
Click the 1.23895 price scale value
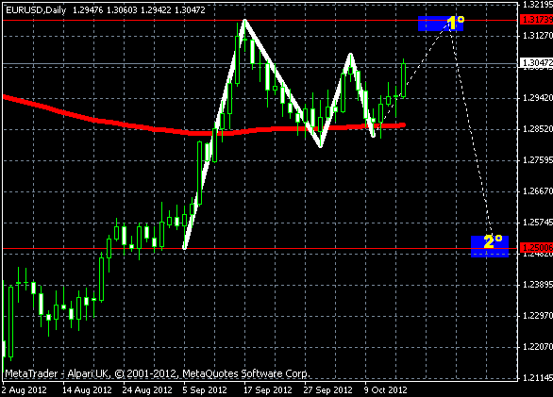pyautogui.click(x=538, y=285)
